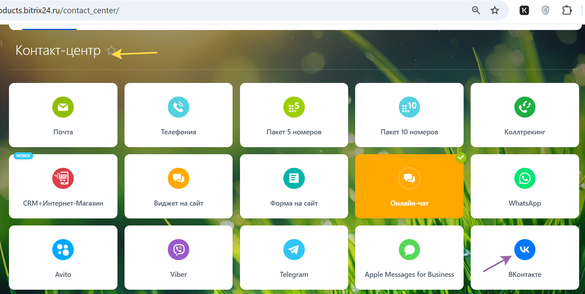Screen dimensions: 585x294
Task: Click the НОВОЕ badge on CRM card
Action: (x=23, y=156)
